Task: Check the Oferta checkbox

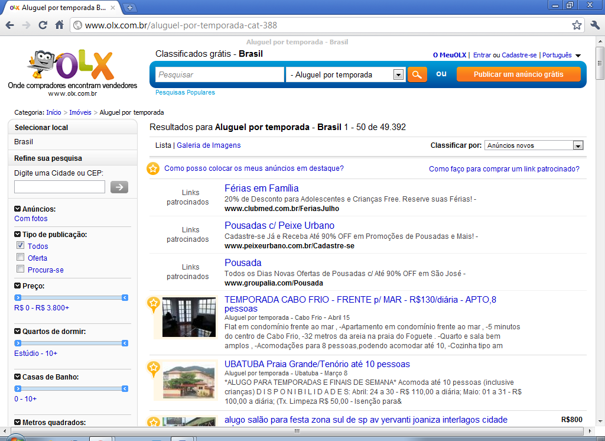Action: tap(21, 257)
